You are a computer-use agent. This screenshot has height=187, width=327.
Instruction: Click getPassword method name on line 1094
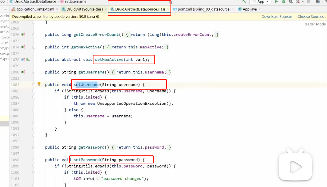[x=91, y=147]
